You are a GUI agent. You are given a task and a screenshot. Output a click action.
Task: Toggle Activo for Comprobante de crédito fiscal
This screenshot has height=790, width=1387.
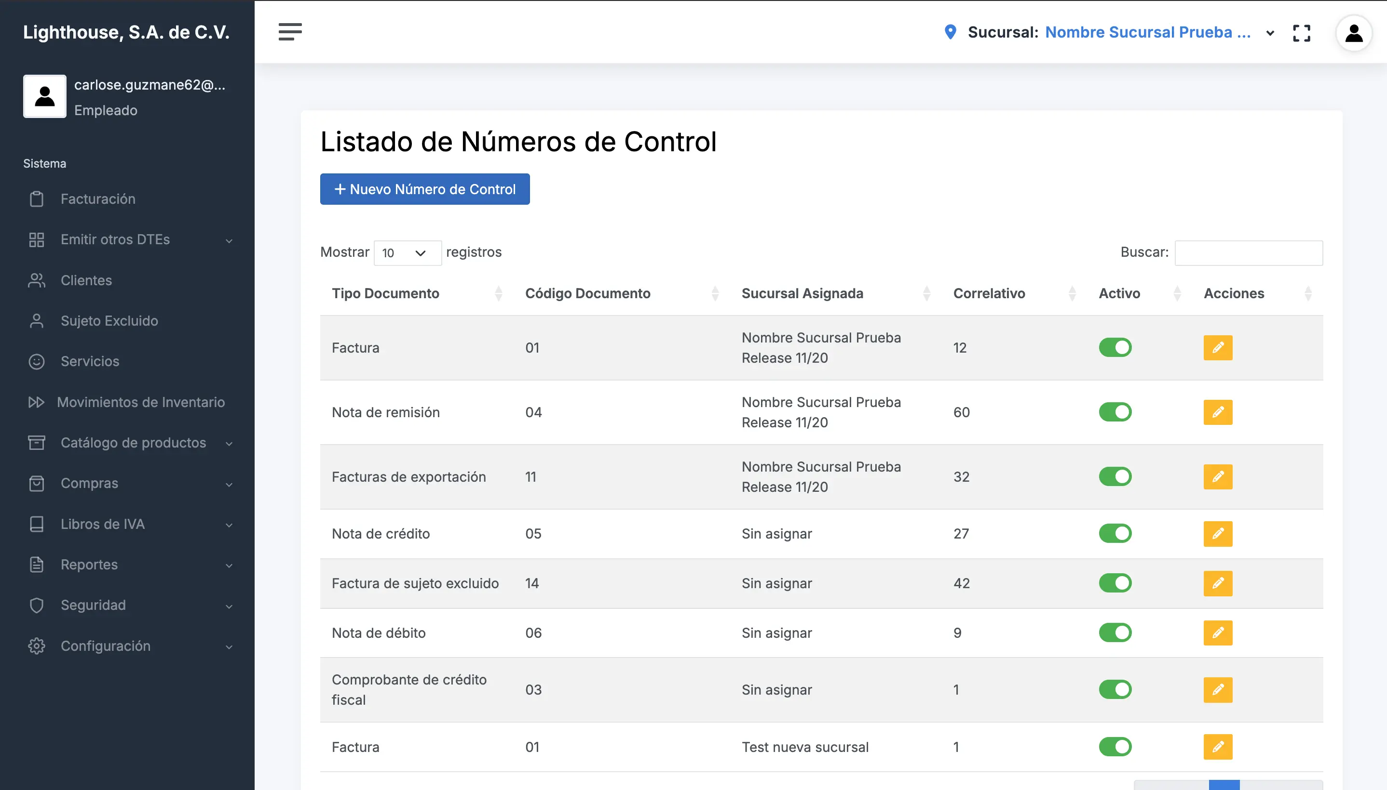click(x=1115, y=690)
